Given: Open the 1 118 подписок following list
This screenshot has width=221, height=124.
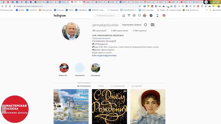Looking at the screenshot, I should (x=140, y=31).
